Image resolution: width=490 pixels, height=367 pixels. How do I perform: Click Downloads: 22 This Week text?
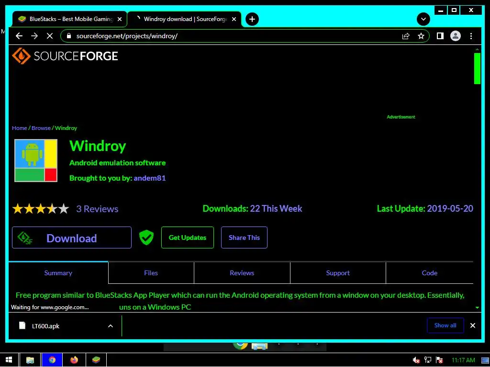(x=253, y=208)
